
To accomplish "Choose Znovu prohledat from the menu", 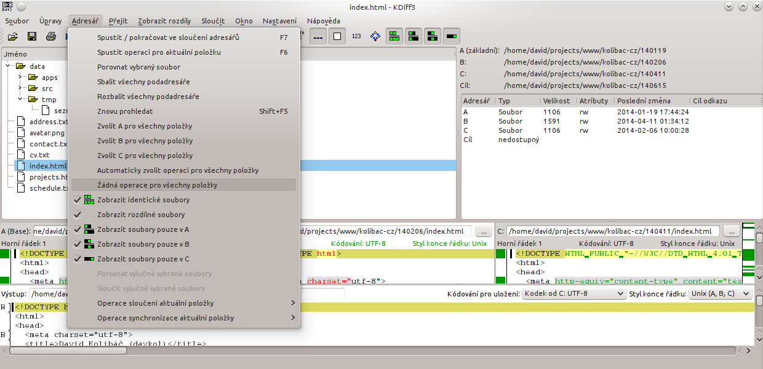I will (125, 111).
